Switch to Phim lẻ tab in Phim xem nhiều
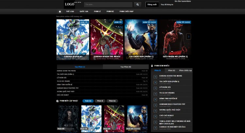The width and height of the screenshot is (245, 133). [x=158, y=71]
